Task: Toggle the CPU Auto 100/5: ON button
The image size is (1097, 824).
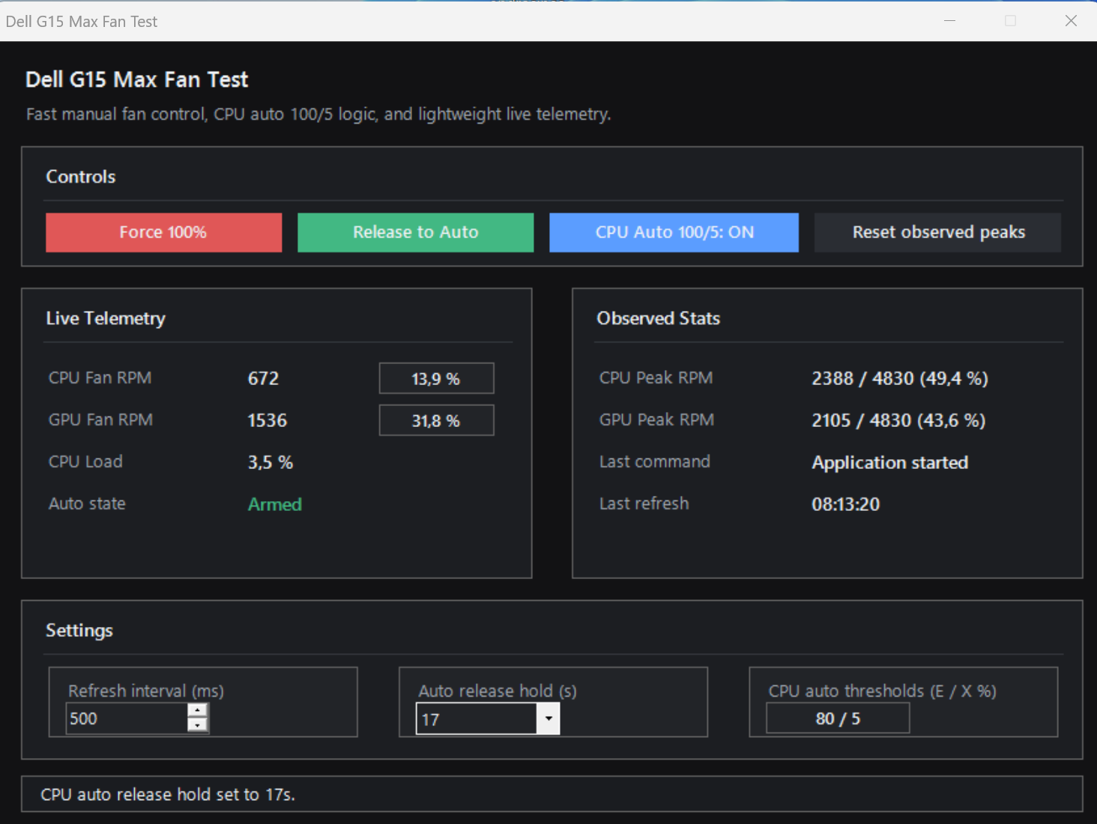Action: [x=674, y=232]
